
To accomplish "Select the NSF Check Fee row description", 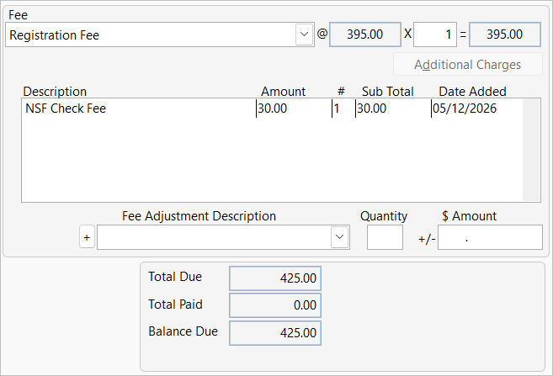I will point(66,109).
